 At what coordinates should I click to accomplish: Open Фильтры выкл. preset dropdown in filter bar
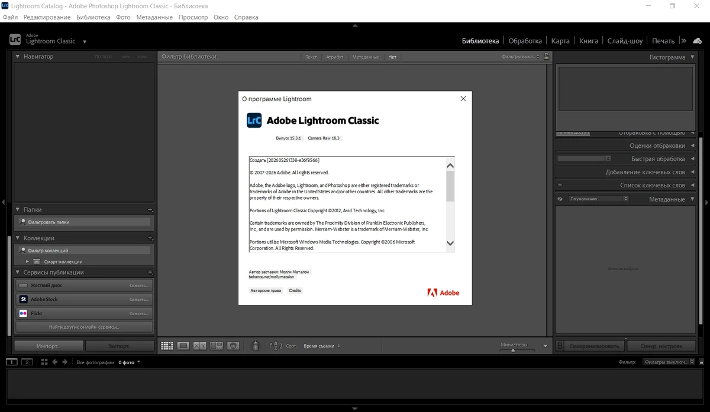pos(521,57)
